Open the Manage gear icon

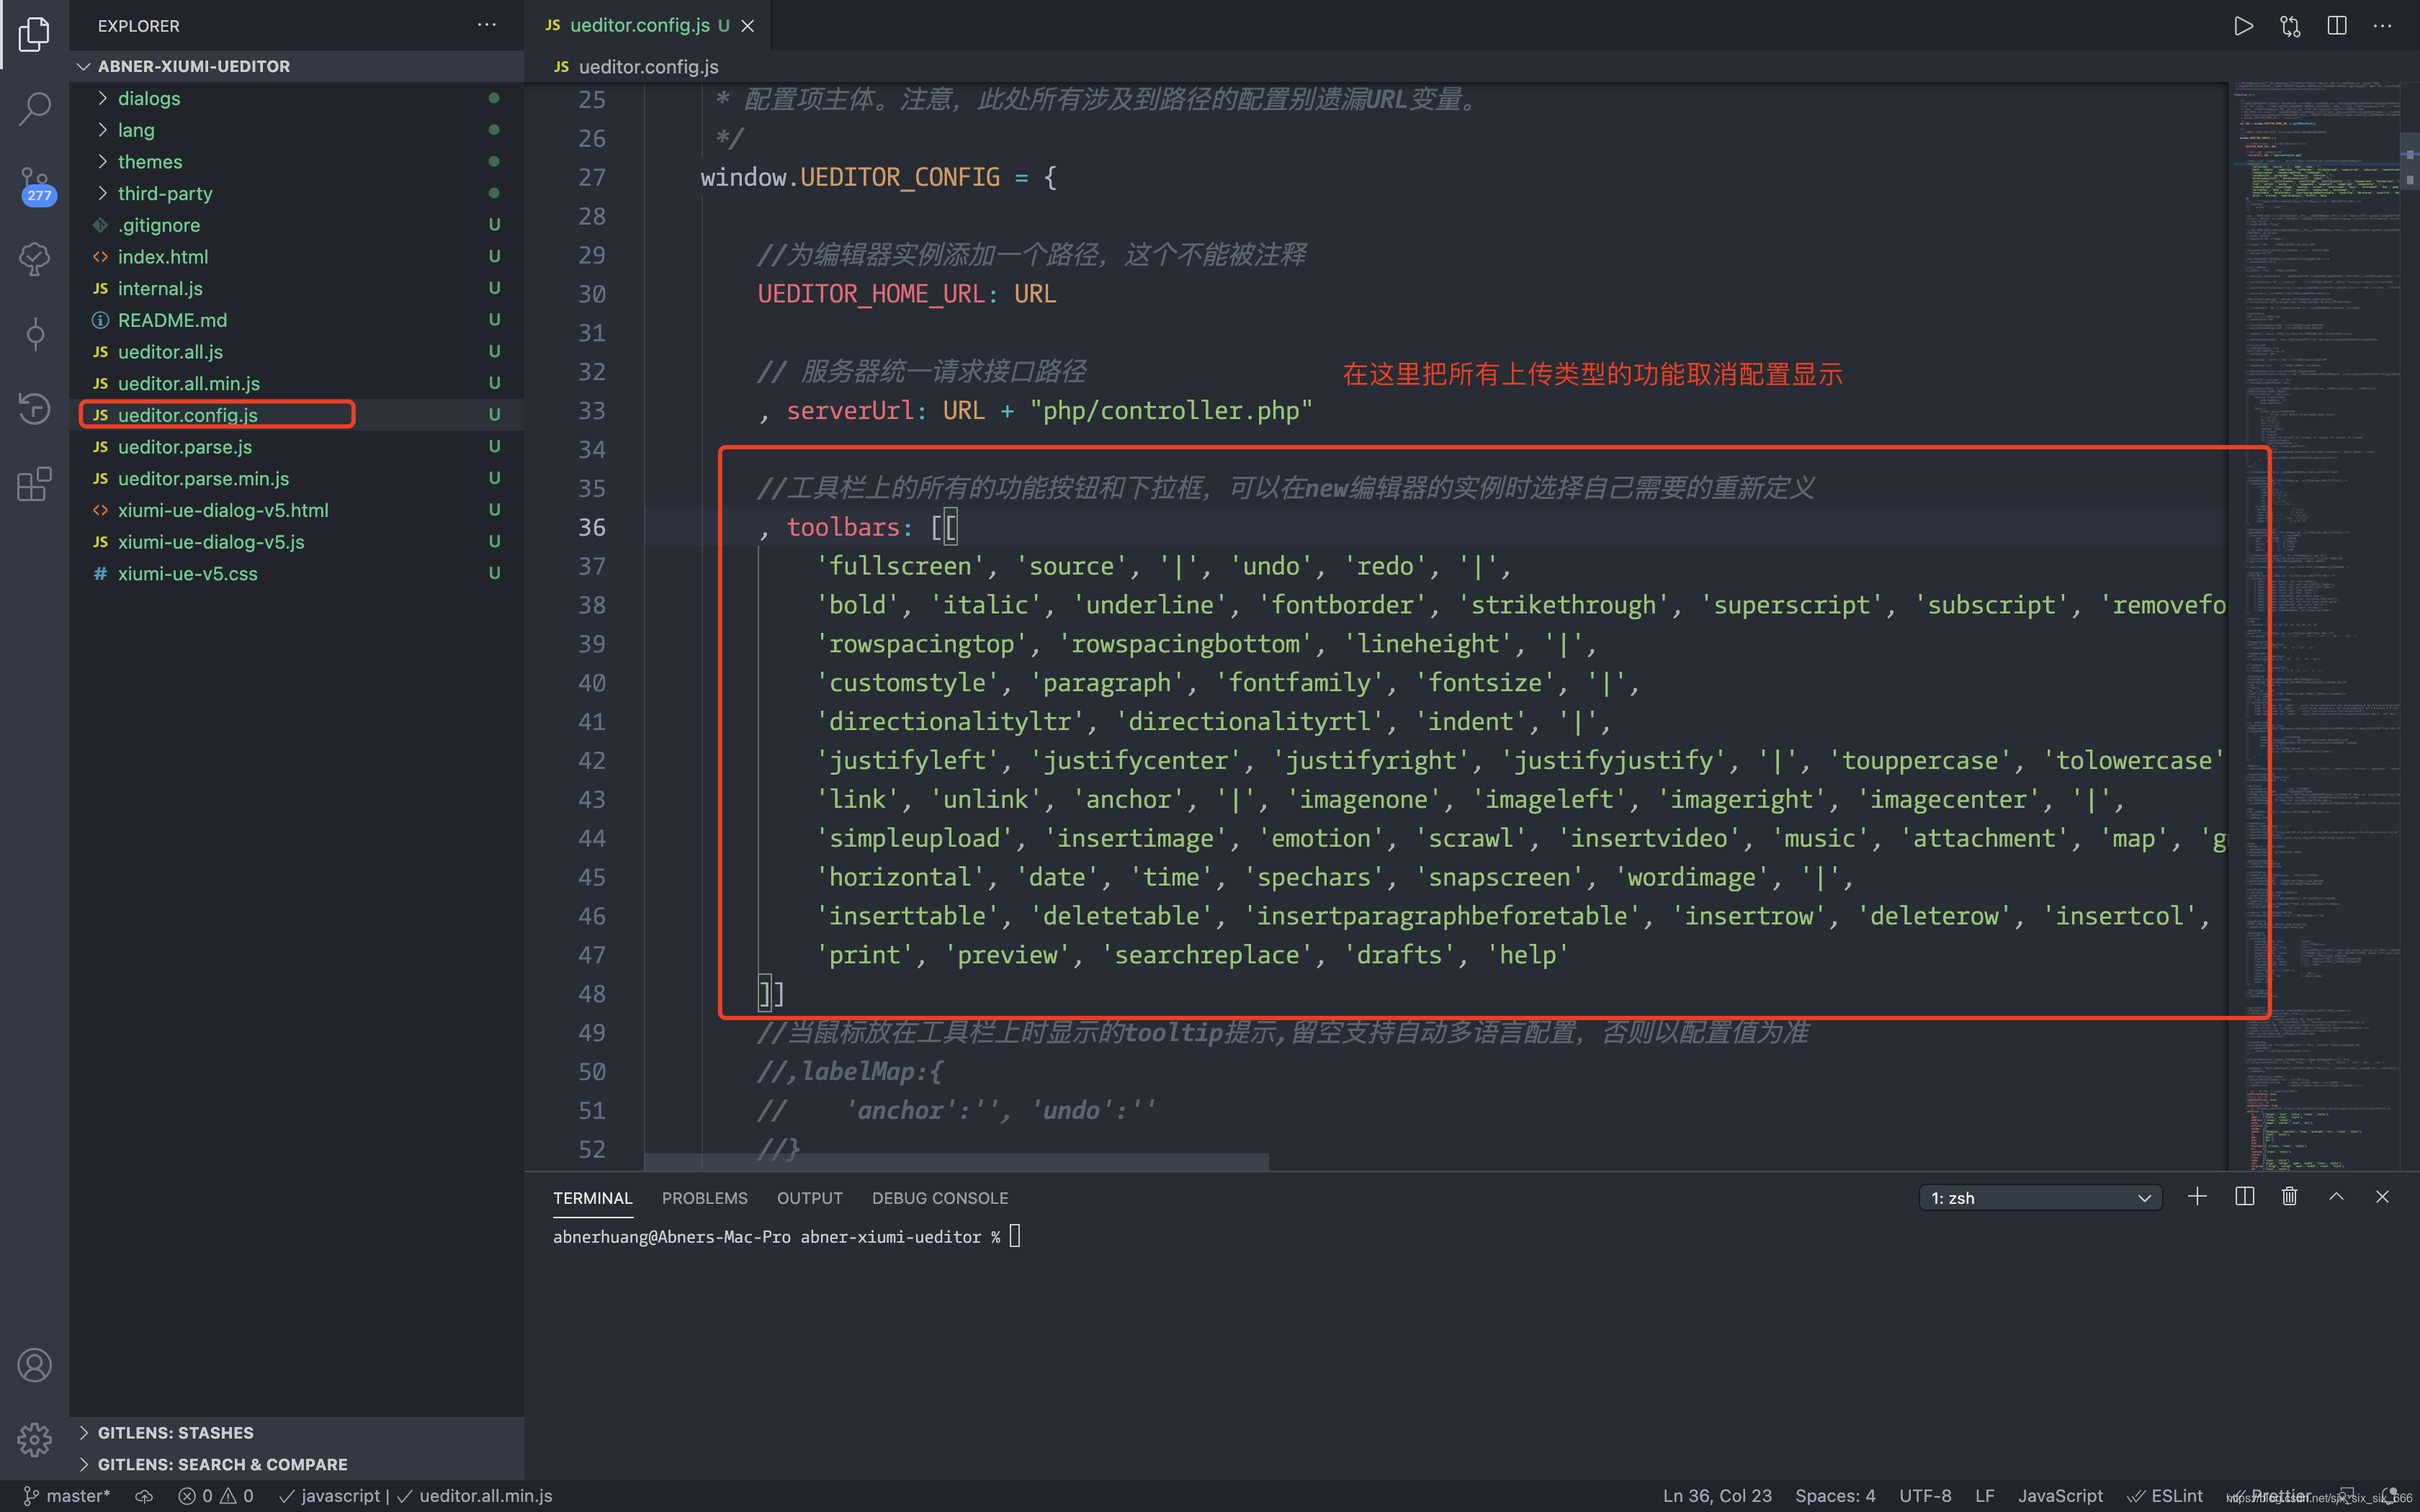[34, 1440]
